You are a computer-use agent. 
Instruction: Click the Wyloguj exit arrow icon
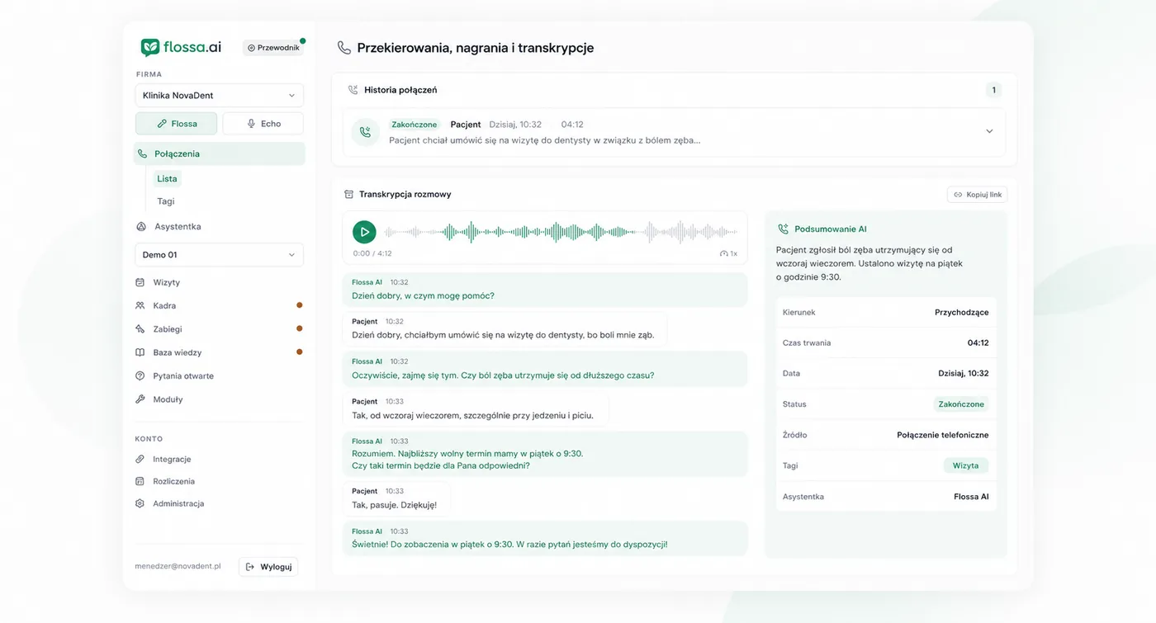click(x=250, y=567)
